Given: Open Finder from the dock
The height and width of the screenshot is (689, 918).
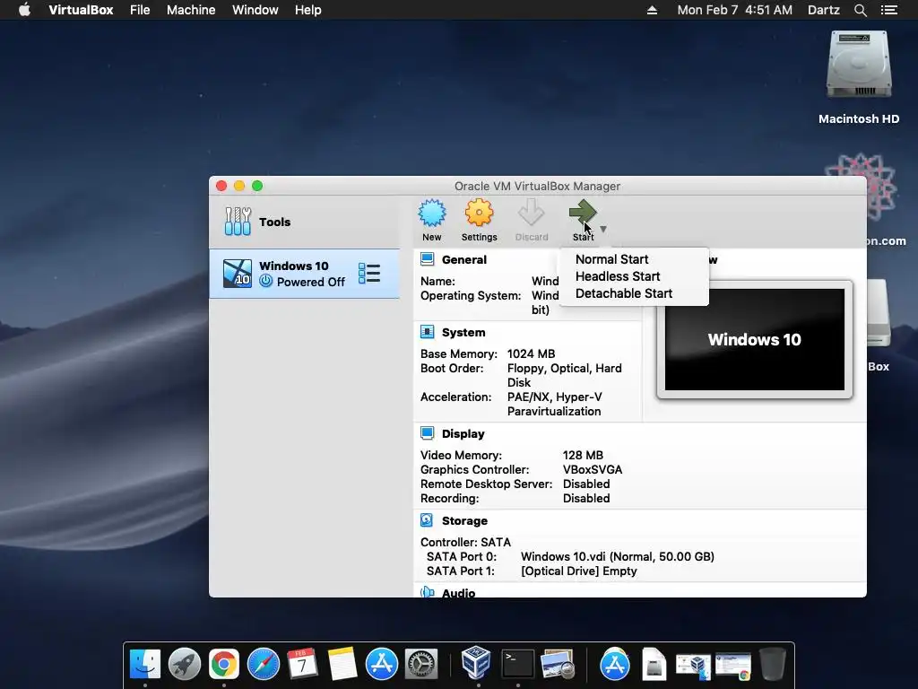Looking at the screenshot, I should click(x=145, y=664).
